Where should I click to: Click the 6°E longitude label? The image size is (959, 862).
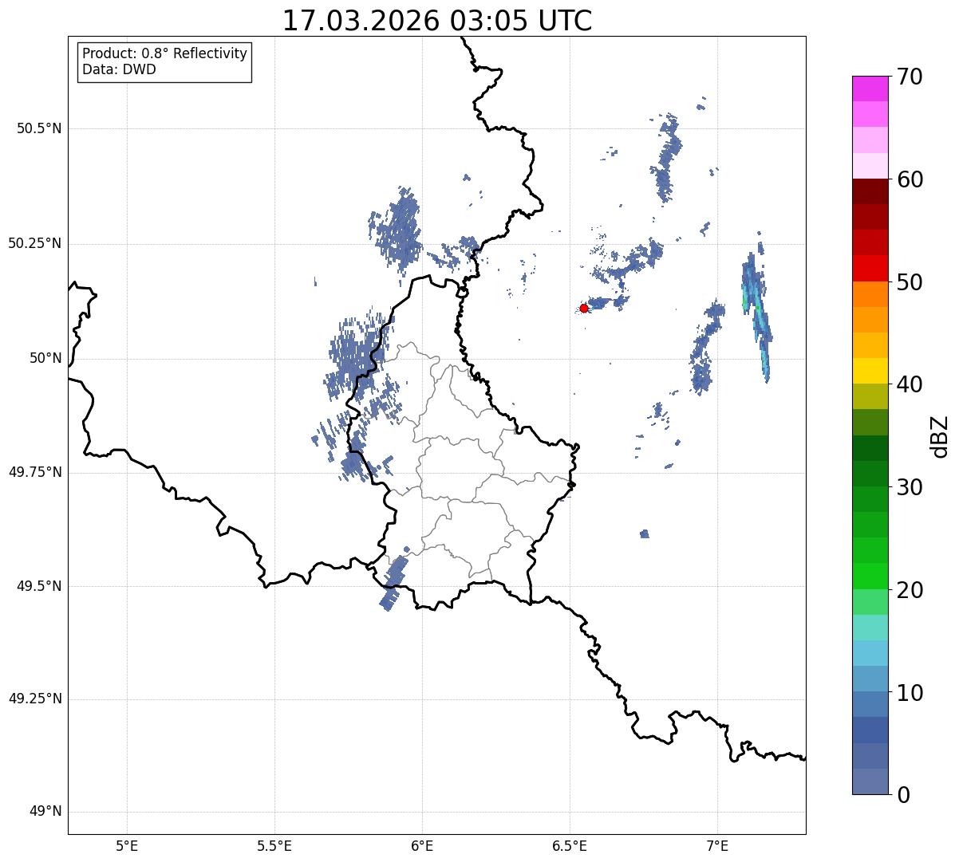422,845
